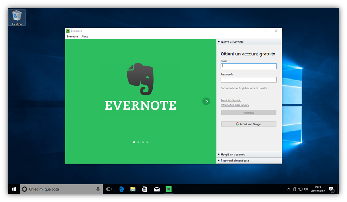This screenshot has height=202, width=347.
Task: Open the Windows Store taskbar icon
Action: (145, 189)
